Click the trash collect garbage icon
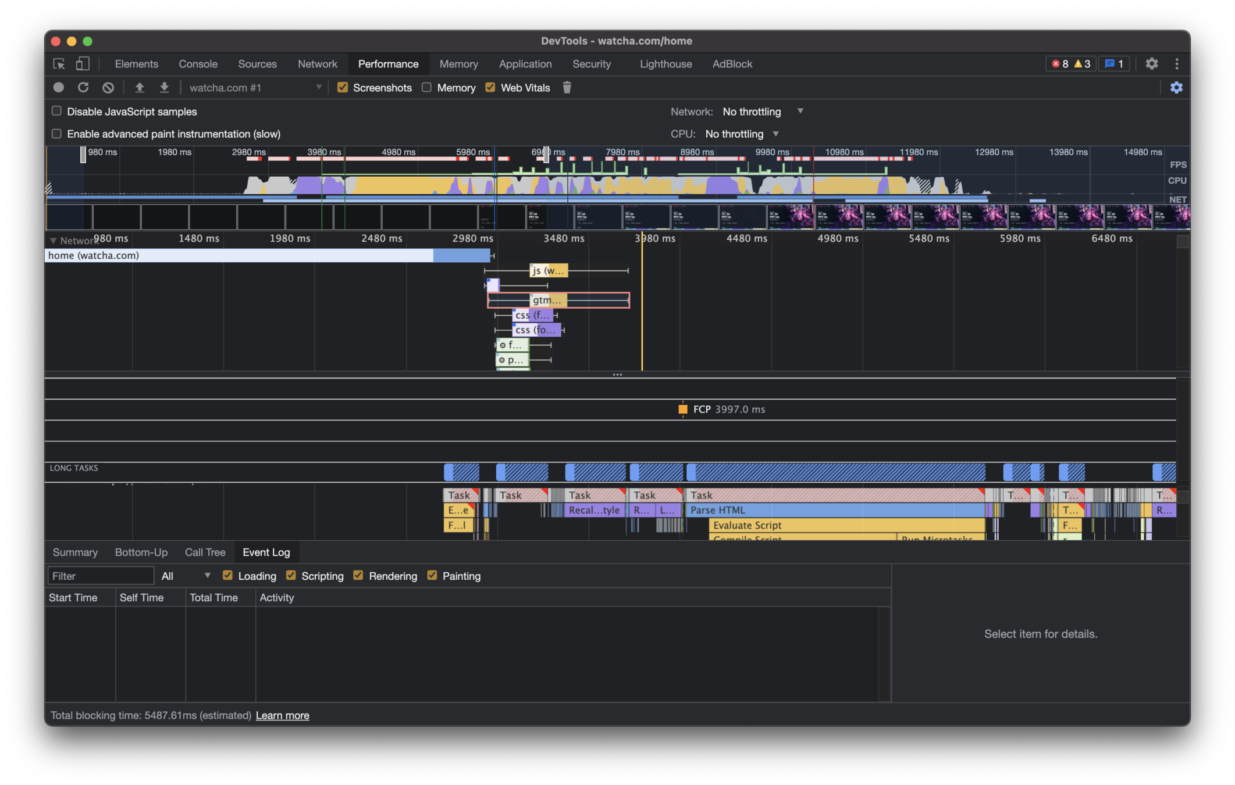Image resolution: width=1235 pixels, height=785 pixels. point(567,87)
